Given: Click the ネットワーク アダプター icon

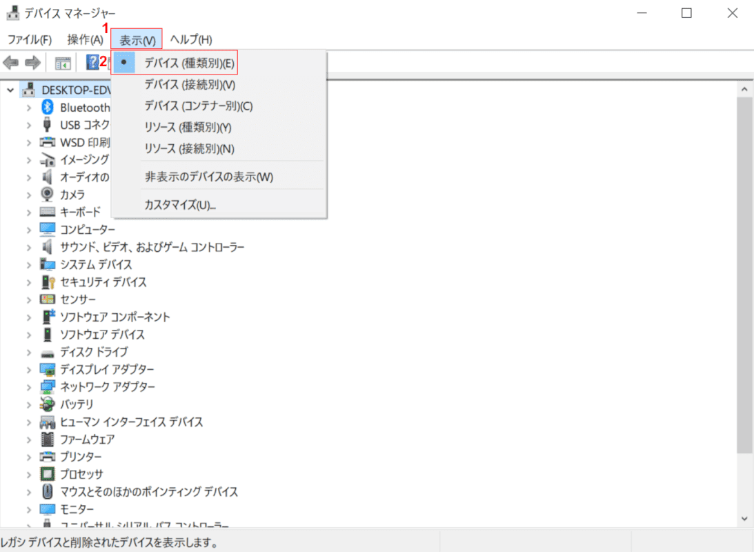Looking at the screenshot, I should click(x=47, y=386).
